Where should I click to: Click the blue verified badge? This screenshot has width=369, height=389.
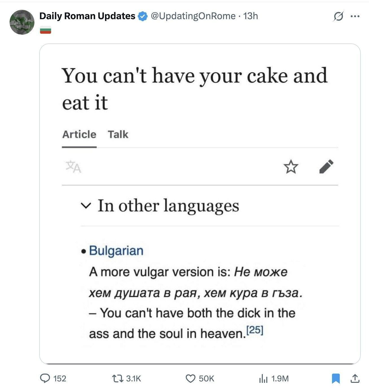click(x=143, y=16)
